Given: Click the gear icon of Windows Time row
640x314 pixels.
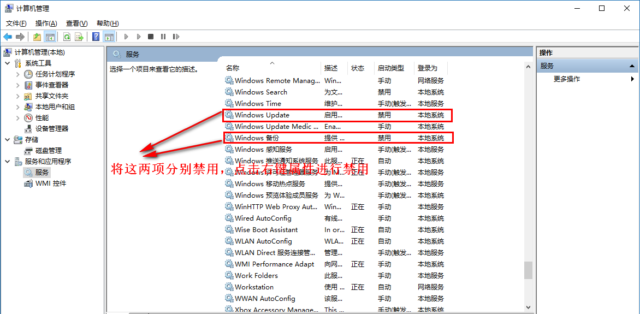Looking at the screenshot, I should click(229, 104).
